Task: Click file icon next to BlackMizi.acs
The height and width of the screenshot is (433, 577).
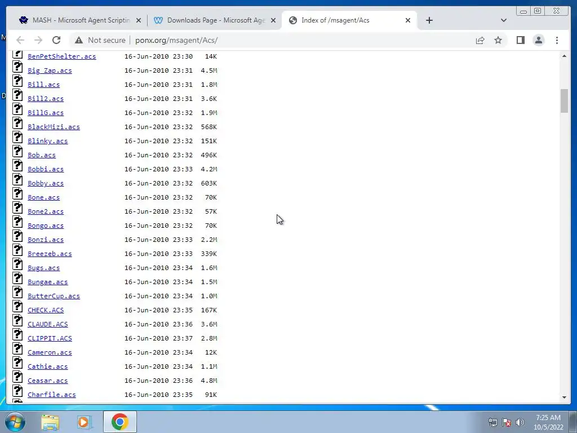Action: tap(17, 123)
